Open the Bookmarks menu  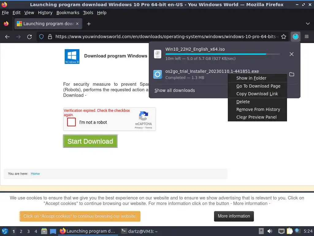(x=68, y=13)
